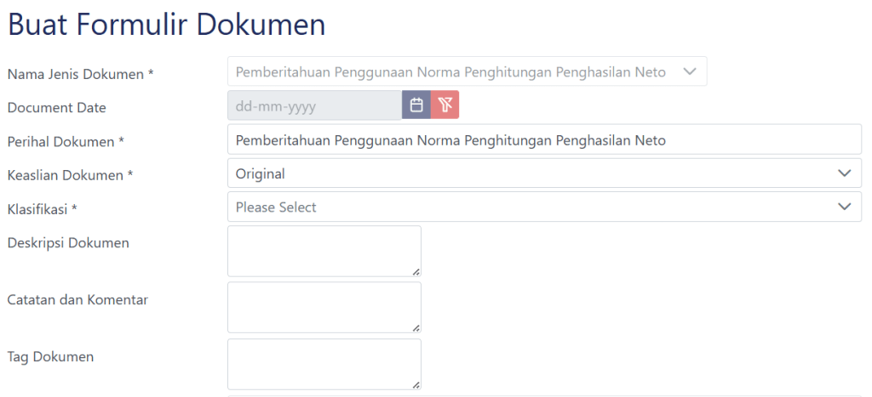Click the Catatan dan Komentar resize handle
This screenshot has height=397, width=872.
coord(416,328)
